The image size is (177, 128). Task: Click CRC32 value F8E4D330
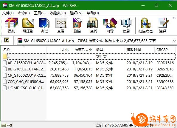(165, 88)
